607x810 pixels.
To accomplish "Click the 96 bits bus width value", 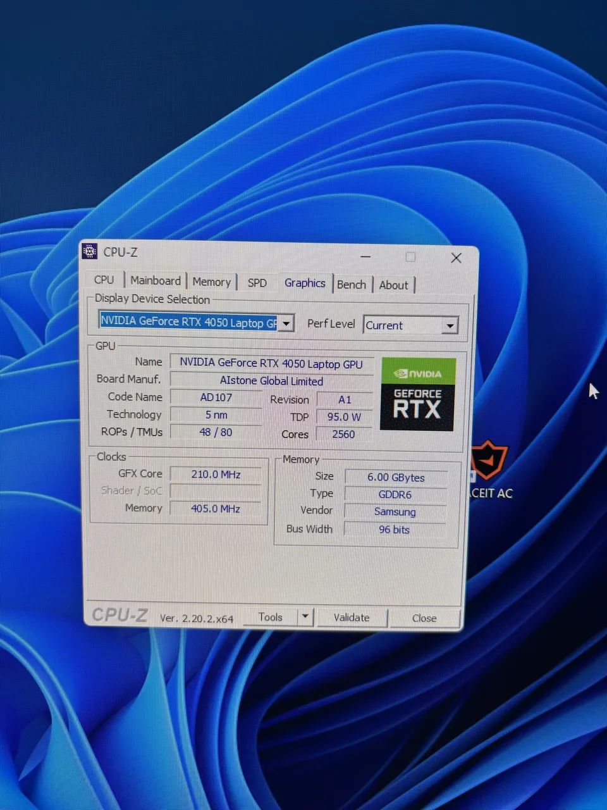I will 395,529.
